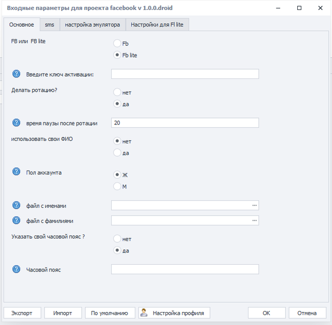Click the profile person icon in Настройка профиля

point(144,313)
